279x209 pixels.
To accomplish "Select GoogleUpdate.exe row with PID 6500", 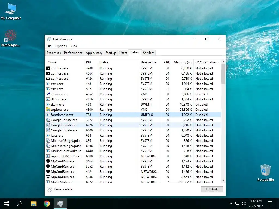I will point(133,130).
